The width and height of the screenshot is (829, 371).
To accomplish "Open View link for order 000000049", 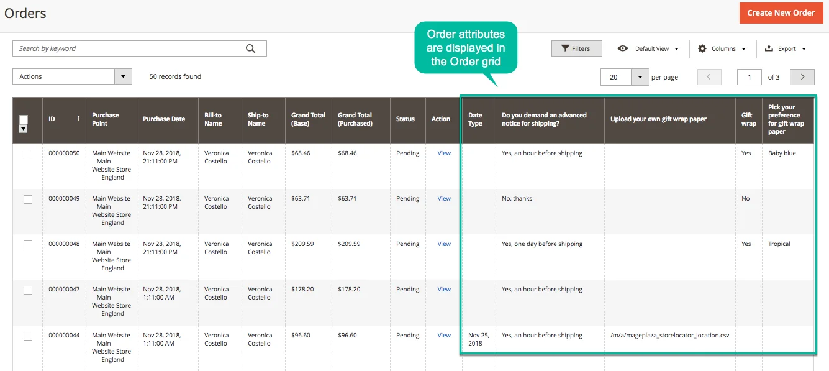I will pos(444,198).
